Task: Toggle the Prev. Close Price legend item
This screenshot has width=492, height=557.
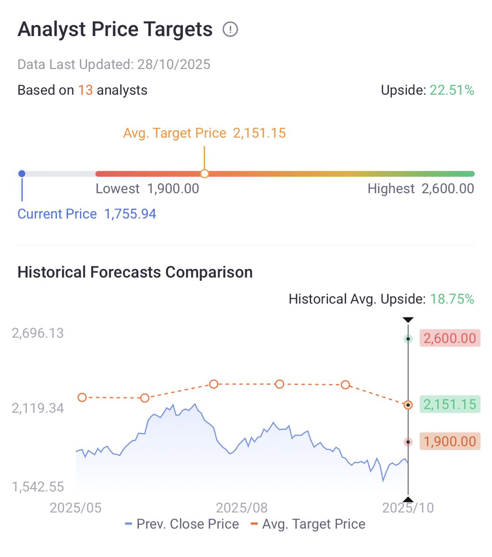Action: point(182,524)
